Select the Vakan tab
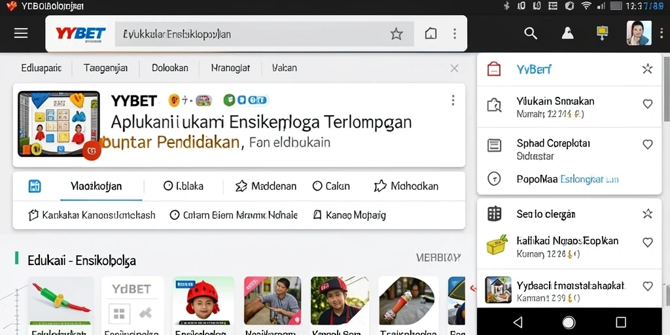The width and height of the screenshot is (670, 335). [285, 67]
